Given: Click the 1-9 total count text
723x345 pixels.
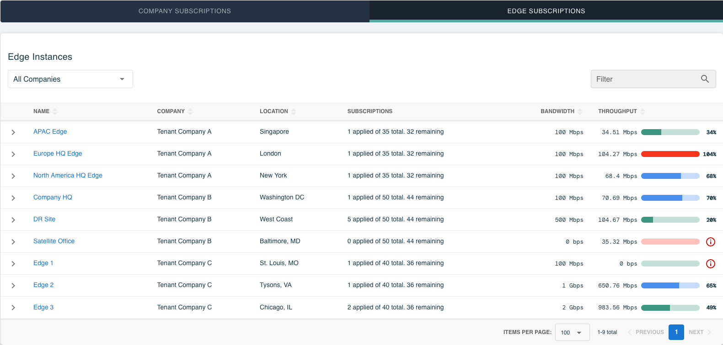Looking at the screenshot, I should click(607, 332).
